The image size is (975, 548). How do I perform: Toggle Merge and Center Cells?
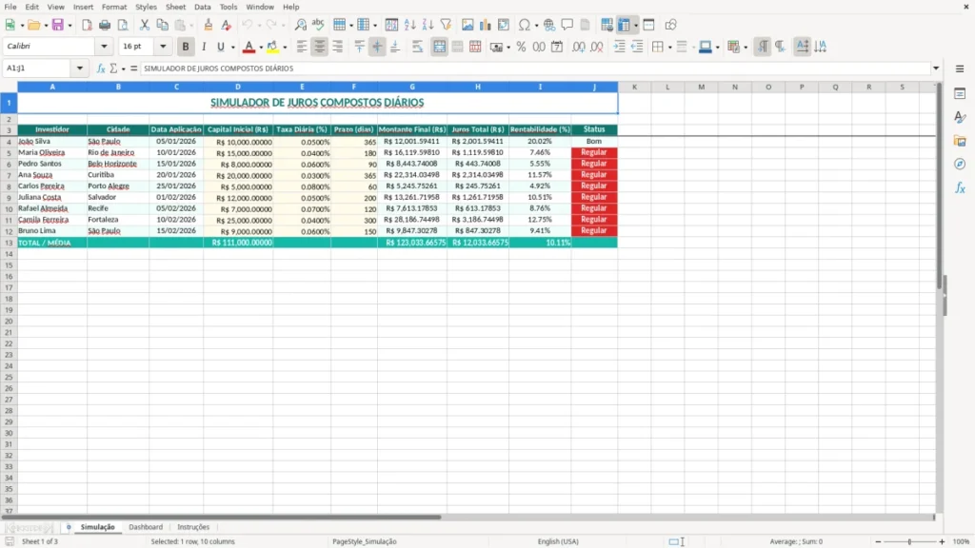pyautogui.click(x=439, y=47)
